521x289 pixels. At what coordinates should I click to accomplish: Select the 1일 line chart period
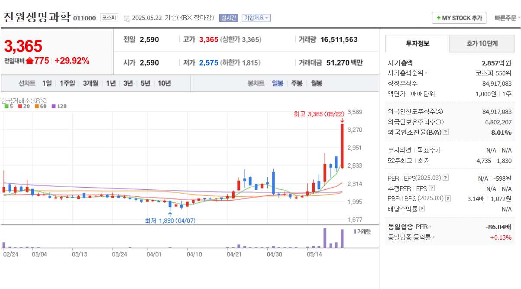47,83
